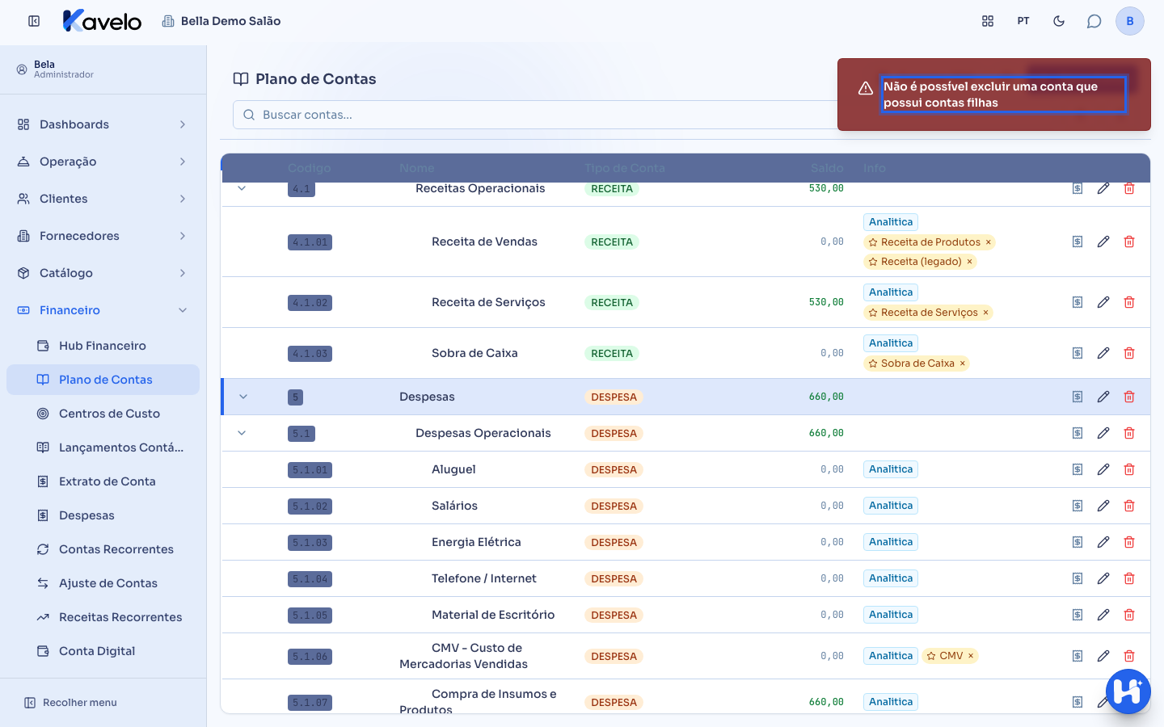1164x727 pixels.
Task: Edit the Despesas Operacionais account
Action: [1103, 433]
